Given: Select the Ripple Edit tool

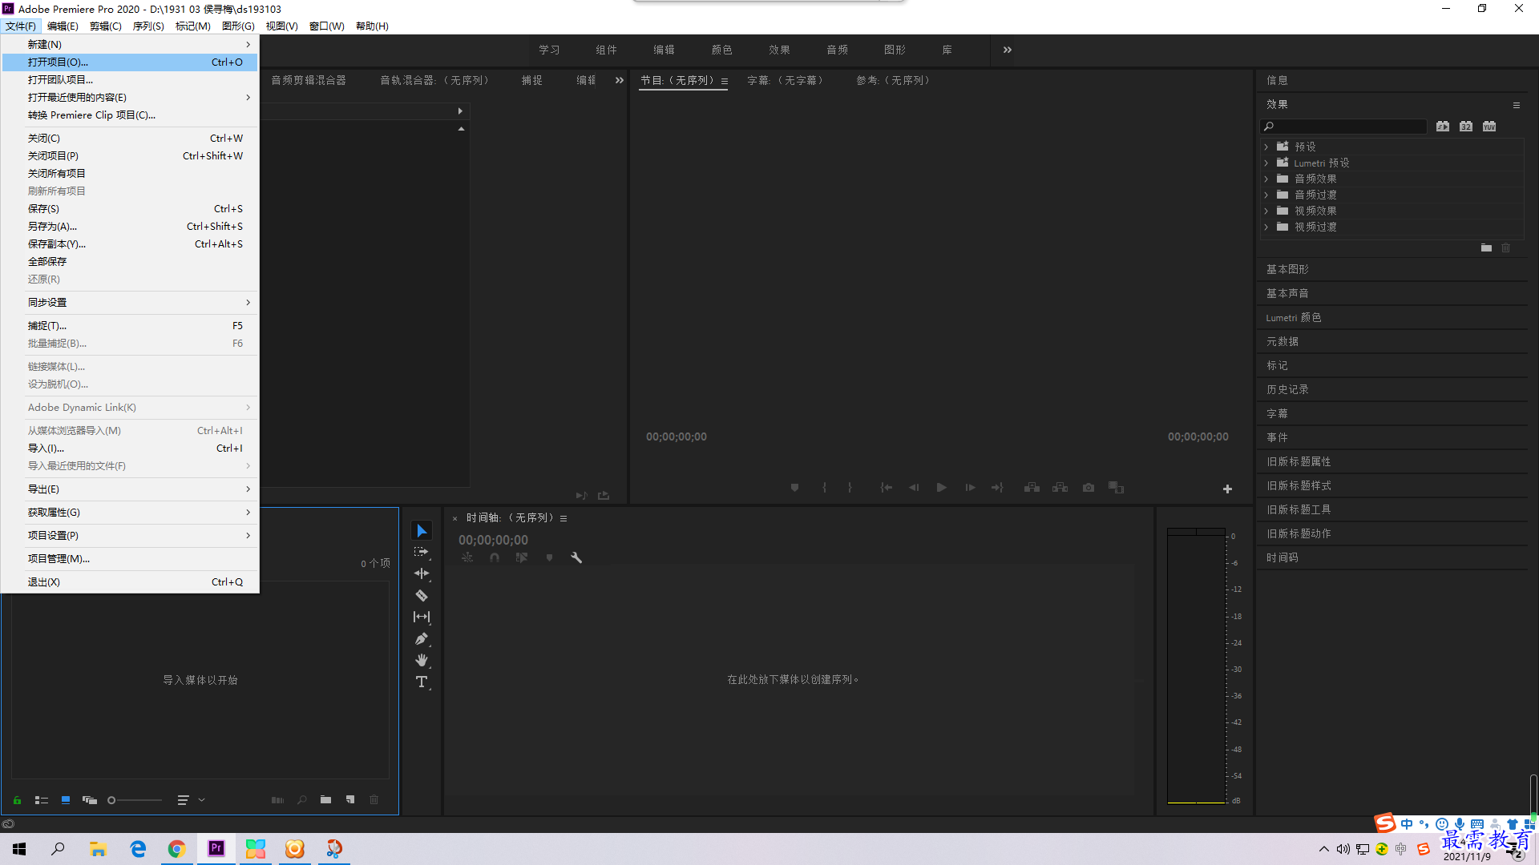Looking at the screenshot, I should click(x=422, y=573).
